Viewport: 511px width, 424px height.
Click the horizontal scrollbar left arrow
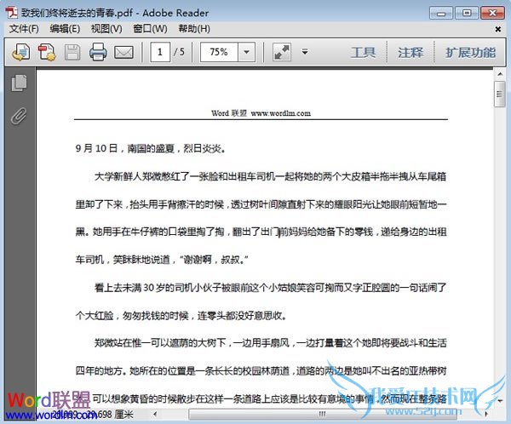click(x=155, y=414)
